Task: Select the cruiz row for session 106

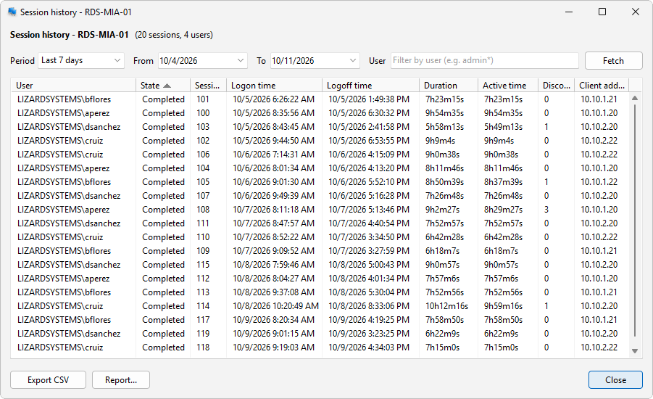Action: point(320,155)
